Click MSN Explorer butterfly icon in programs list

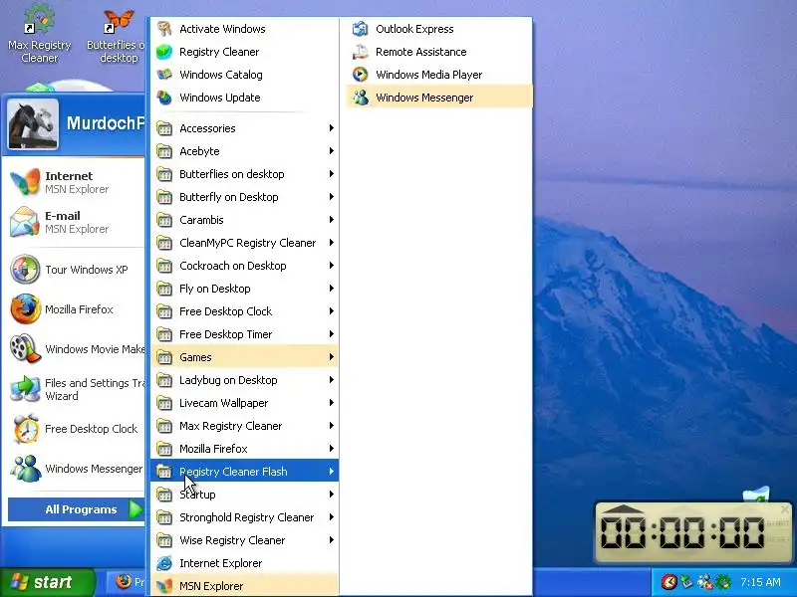[x=164, y=586]
